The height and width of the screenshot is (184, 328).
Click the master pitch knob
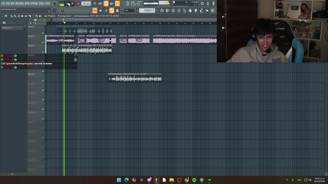(x=54, y=10)
